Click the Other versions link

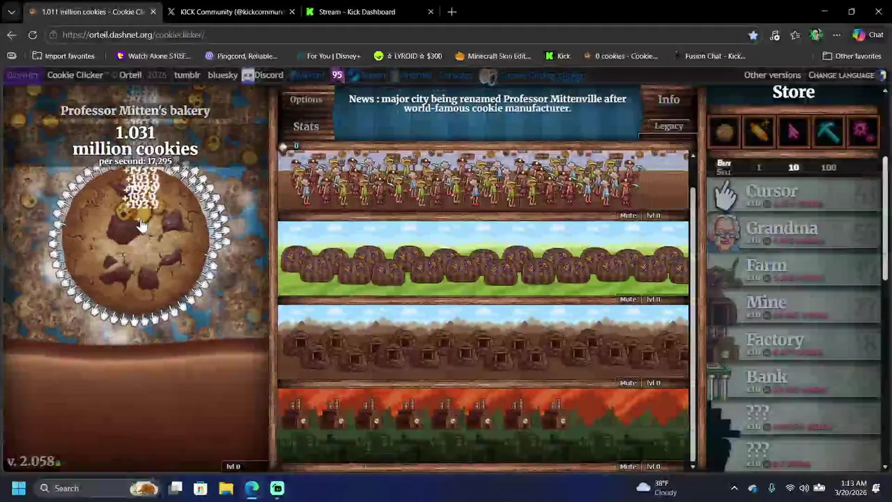[772, 75]
